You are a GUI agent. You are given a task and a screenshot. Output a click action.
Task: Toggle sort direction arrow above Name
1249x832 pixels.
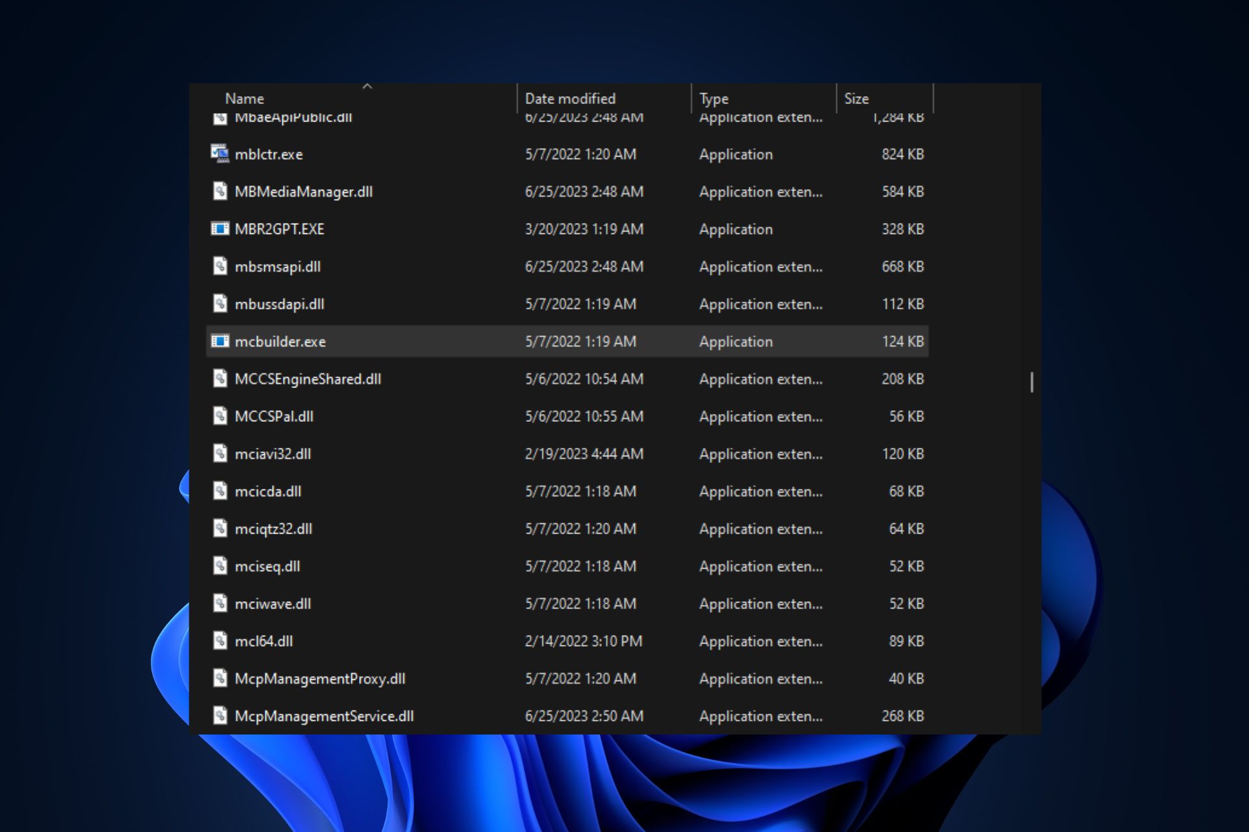click(367, 86)
